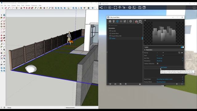Click the share icon in V-Ray Vision toolbar

(101, 7)
